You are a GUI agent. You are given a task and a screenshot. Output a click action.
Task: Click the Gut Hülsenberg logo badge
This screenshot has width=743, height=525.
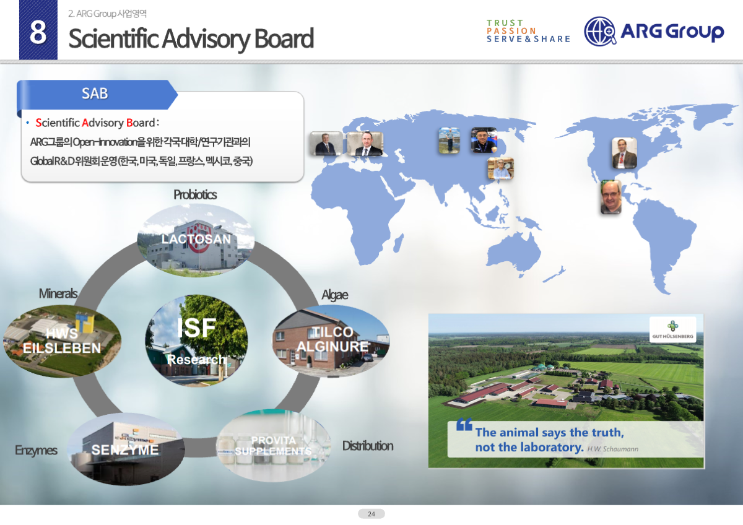(672, 329)
